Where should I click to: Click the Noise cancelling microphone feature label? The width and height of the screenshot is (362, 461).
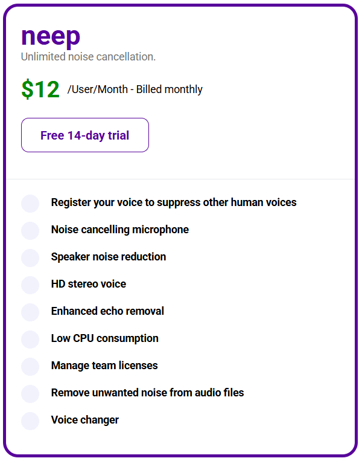pyautogui.click(x=120, y=230)
